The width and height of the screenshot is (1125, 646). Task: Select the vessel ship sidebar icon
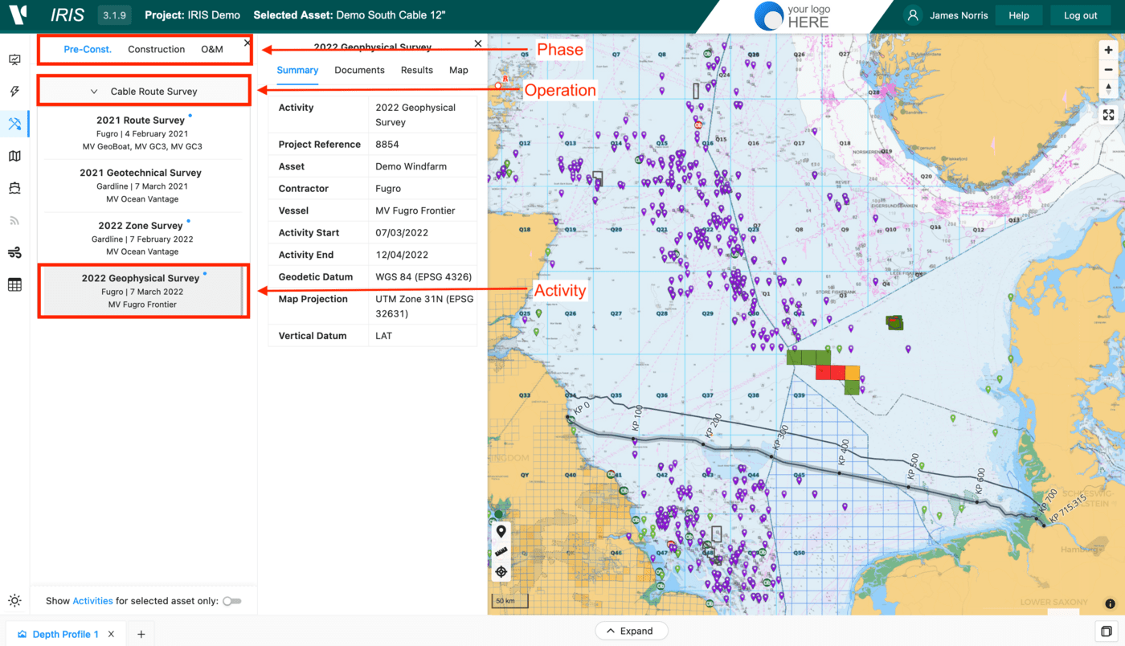pos(14,188)
